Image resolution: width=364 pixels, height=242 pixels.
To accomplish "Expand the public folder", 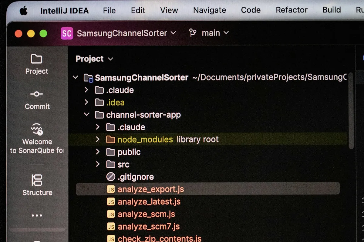I will (x=98, y=152).
